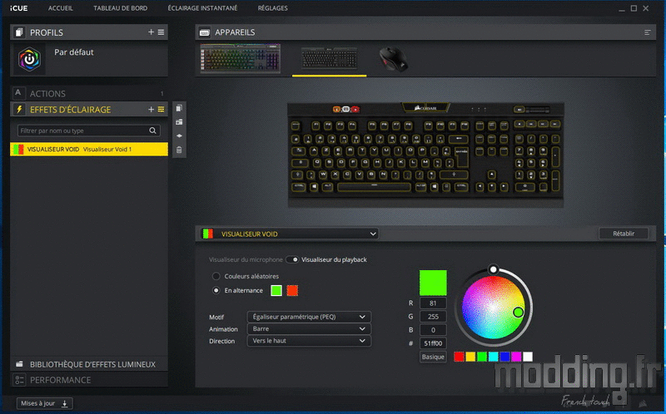Click the green handle on color wheel

tap(518, 313)
